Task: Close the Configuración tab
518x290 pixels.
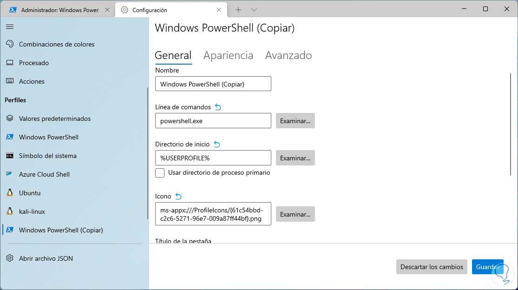Action: coord(219,10)
